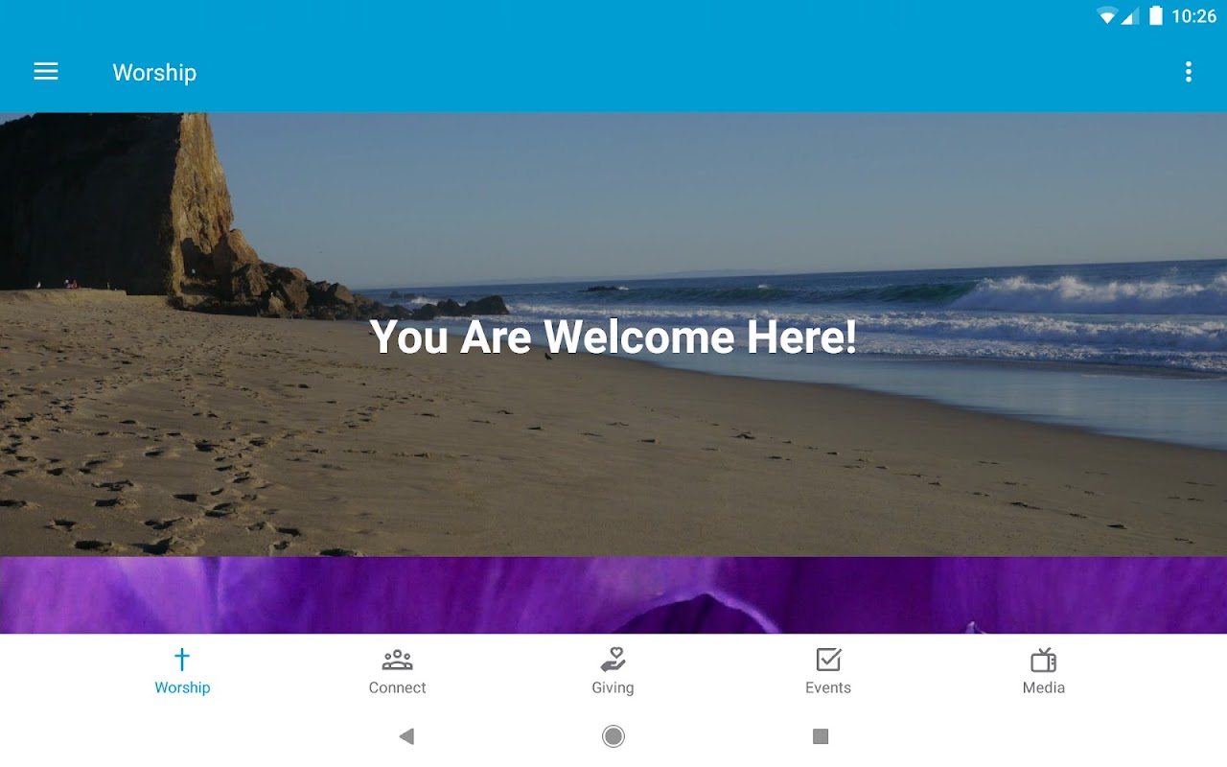The image size is (1227, 767).
Task: Tap the purple flower image card
Action: click(x=613, y=595)
